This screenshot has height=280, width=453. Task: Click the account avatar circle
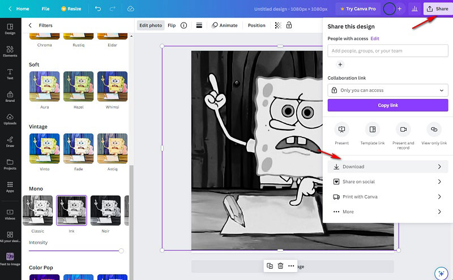click(389, 8)
